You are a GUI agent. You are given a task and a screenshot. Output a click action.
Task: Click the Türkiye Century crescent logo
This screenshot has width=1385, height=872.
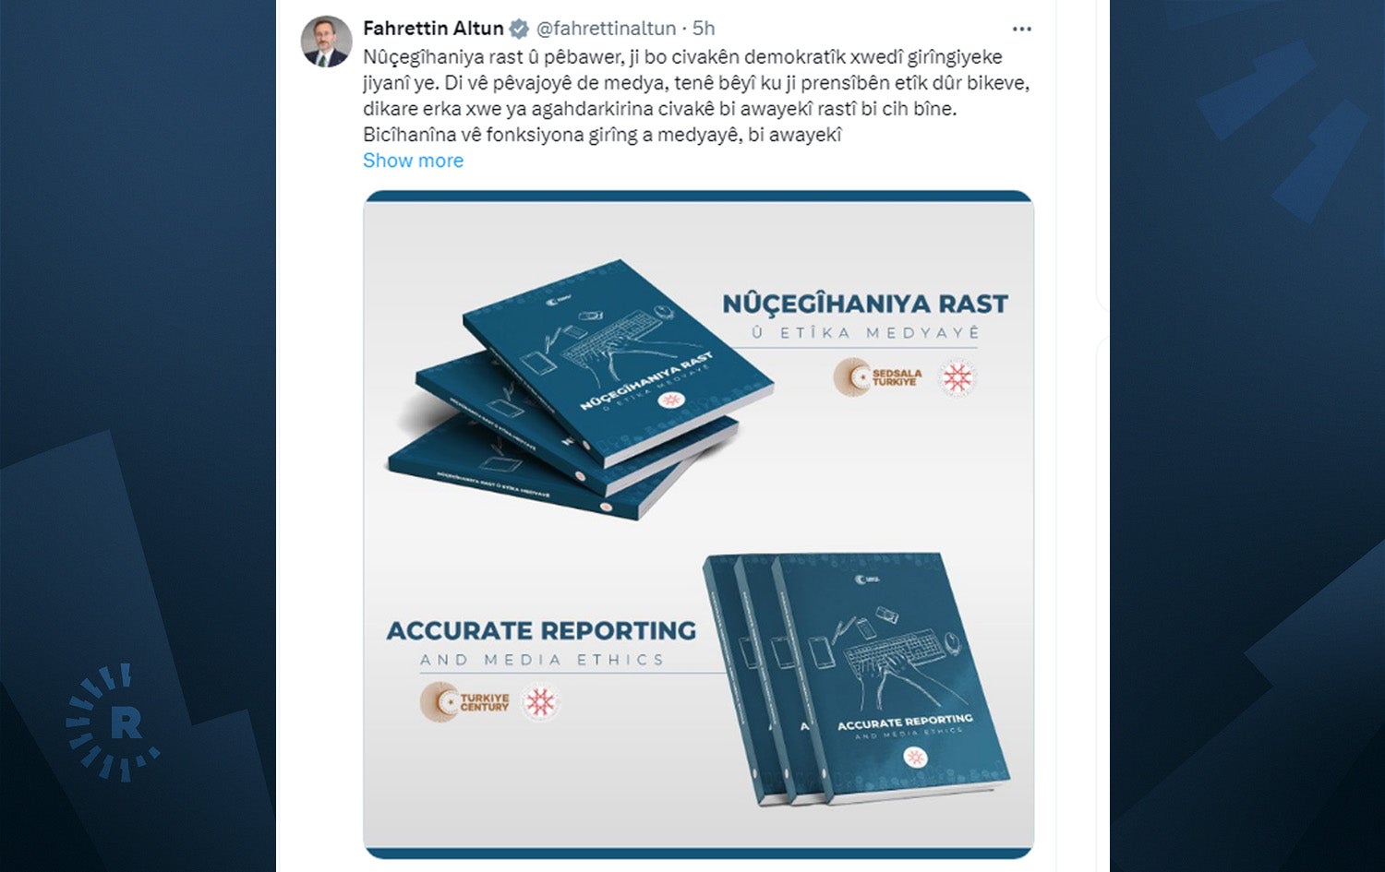click(x=464, y=702)
